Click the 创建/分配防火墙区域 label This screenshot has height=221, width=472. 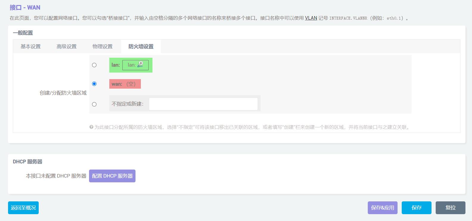pos(63,93)
